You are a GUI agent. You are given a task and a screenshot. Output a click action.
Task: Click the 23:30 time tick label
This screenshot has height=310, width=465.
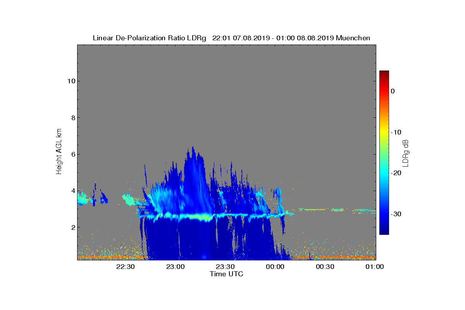tap(226, 267)
